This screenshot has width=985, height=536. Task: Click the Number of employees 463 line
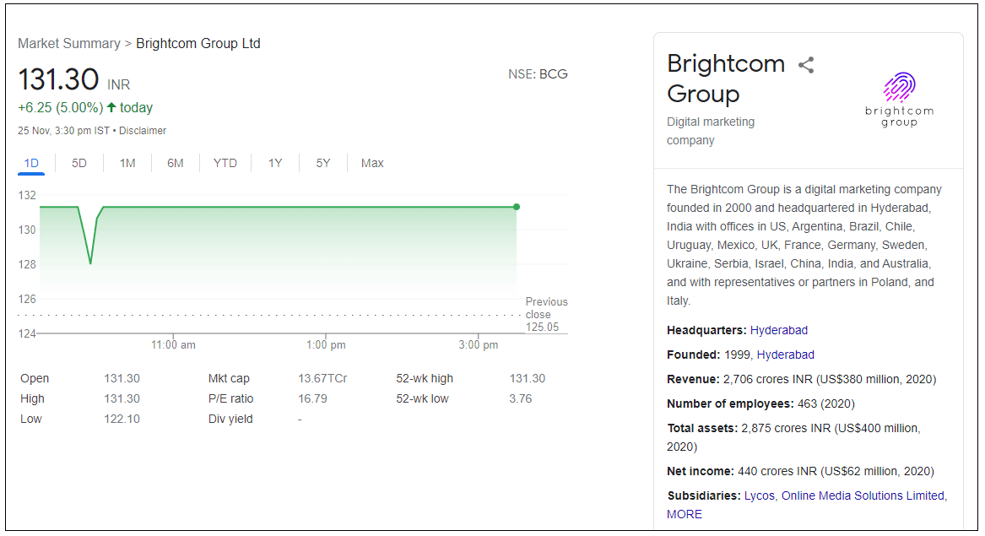(760, 404)
